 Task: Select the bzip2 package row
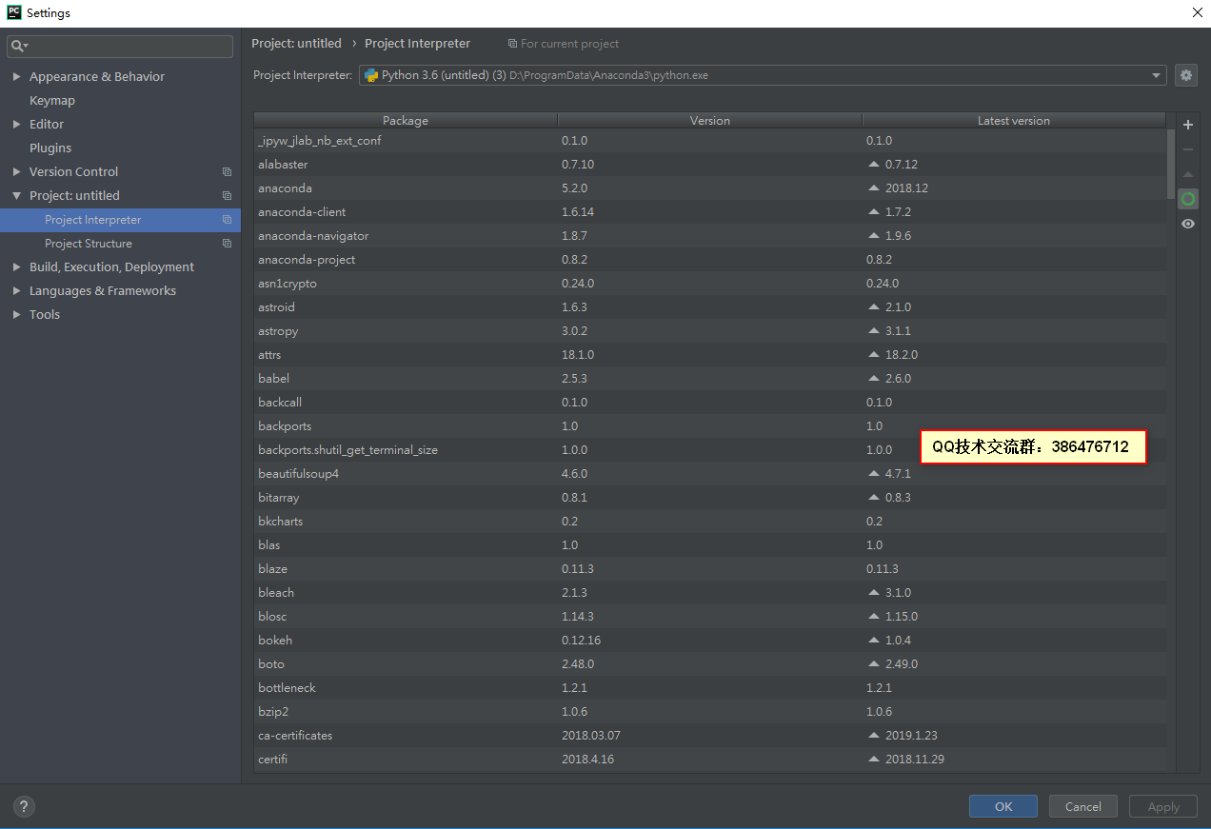(x=710, y=711)
